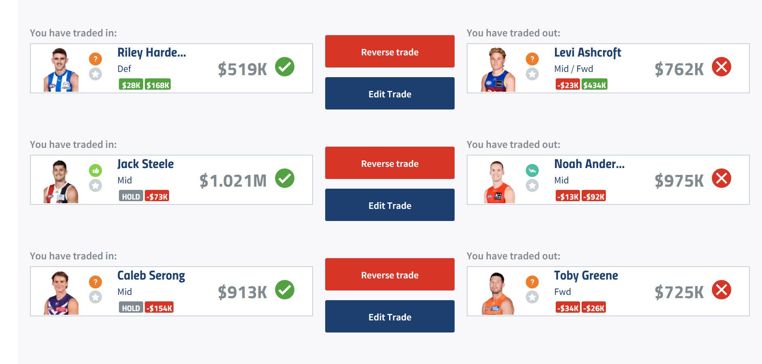Screen dimensions: 762x364
Task: Click the green checkmark beside Caleb Serong
Action: 285,290
